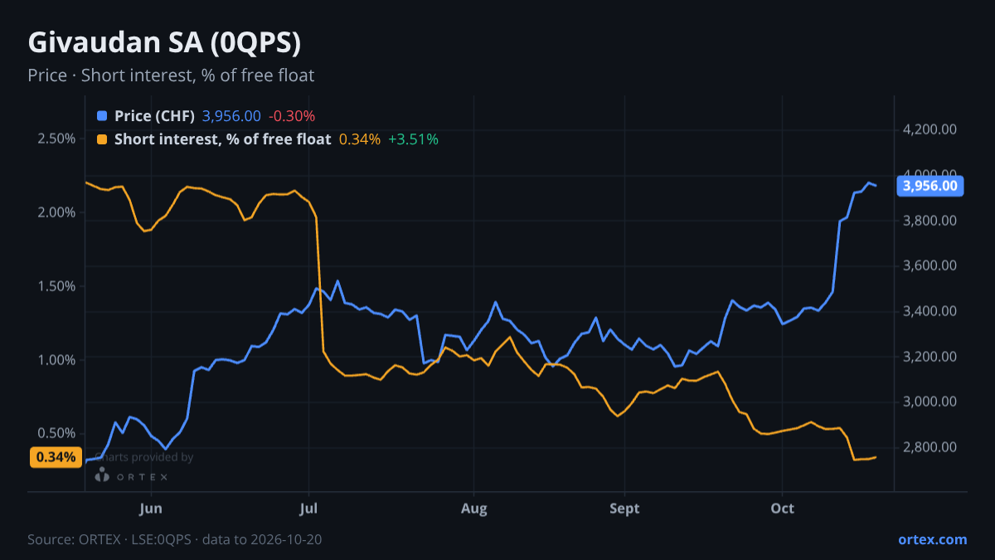The height and width of the screenshot is (560, 995).
Task: Click the 4,200.00 right axis label
Action: pyautogui.click(x=930, y=129)
